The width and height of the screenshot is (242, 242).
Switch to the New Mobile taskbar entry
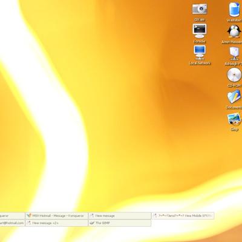click(183, 215)
